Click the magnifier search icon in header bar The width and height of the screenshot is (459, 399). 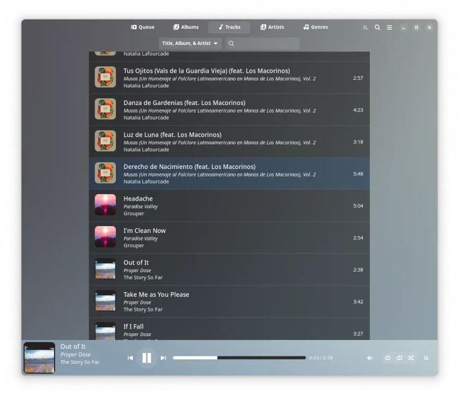point(378,27)
